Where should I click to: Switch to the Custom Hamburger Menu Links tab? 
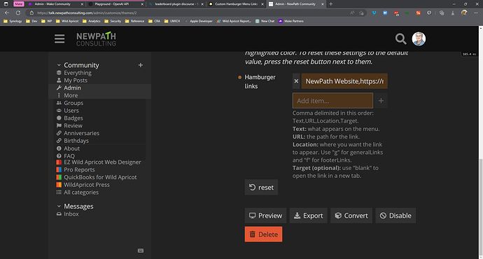click(x=236, y=4)
